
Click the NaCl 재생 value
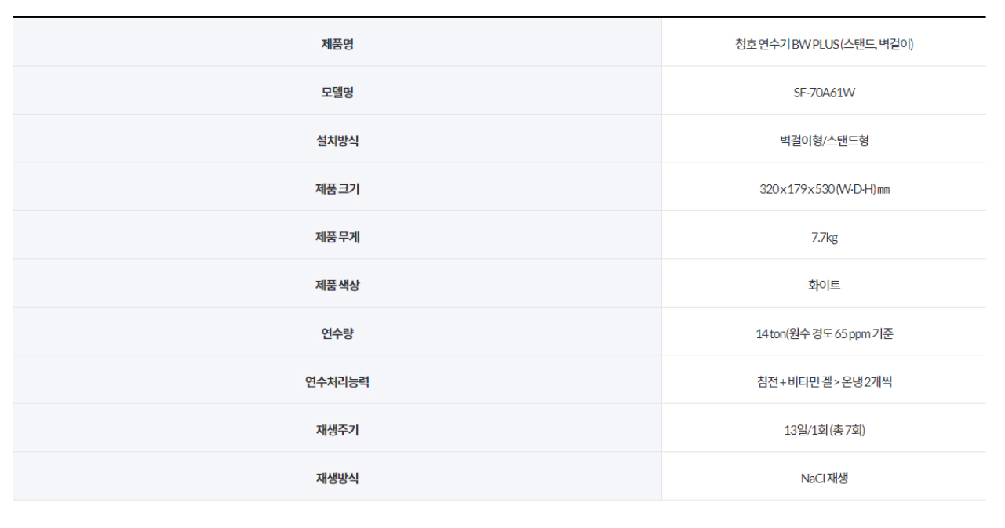click(824, 478)
